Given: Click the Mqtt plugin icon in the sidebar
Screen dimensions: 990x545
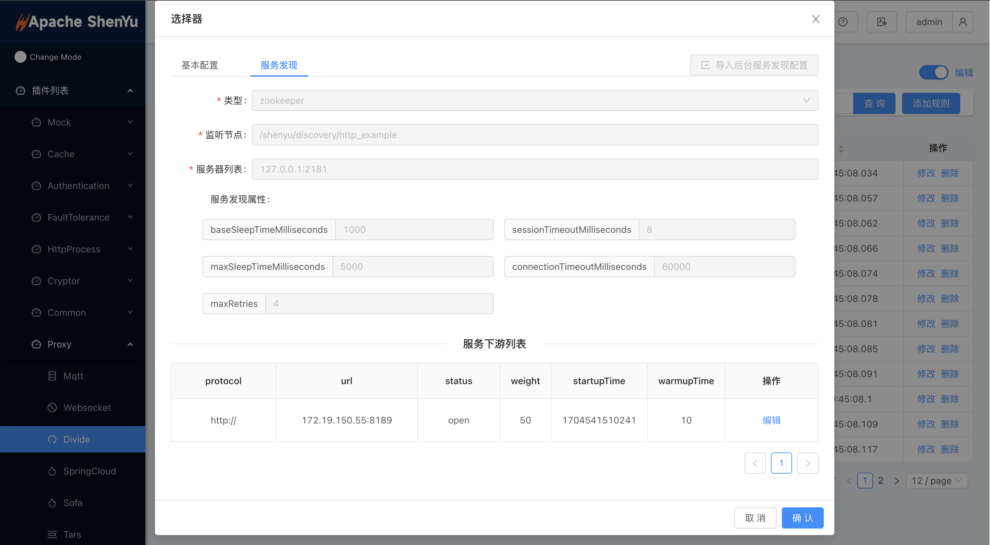Looking at the screenshot, I should (x=52, y=376).
